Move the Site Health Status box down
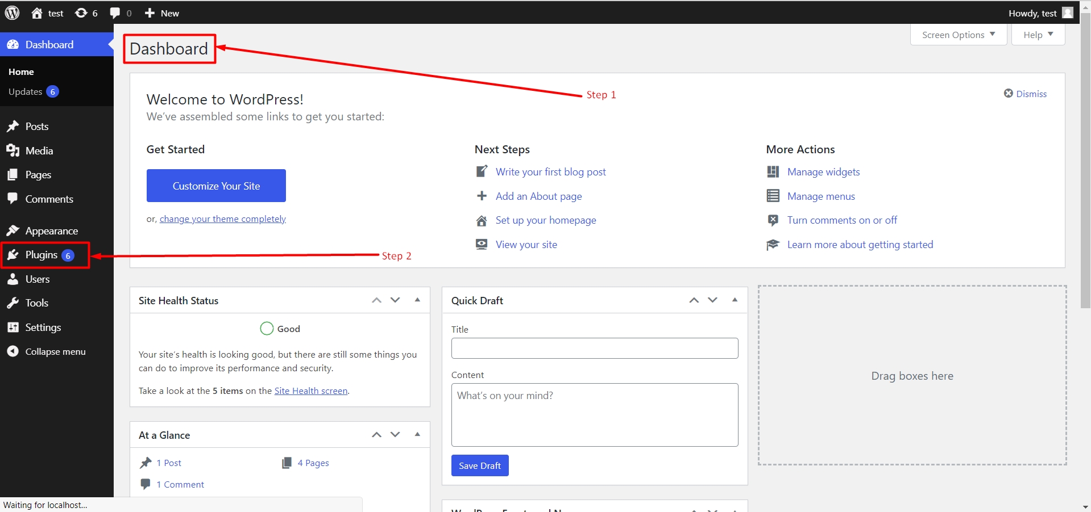This screenshot has height=512, width=1091. point(395,300)
